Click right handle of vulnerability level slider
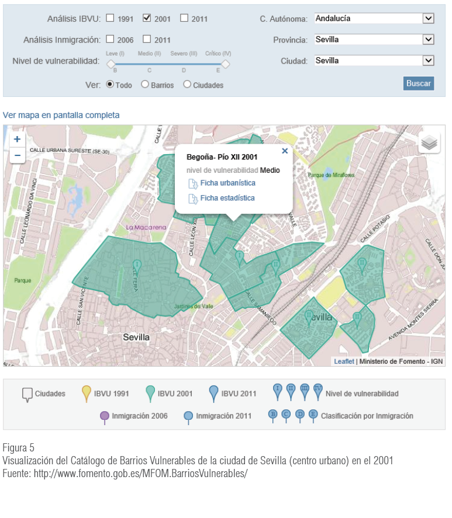Screen dimensions: 452x518 225,64
